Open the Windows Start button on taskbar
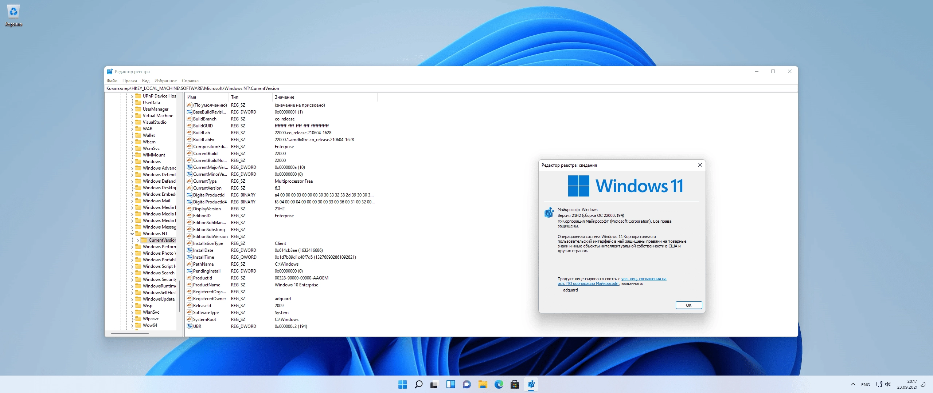The image size is (933, 393). (402, 384)
